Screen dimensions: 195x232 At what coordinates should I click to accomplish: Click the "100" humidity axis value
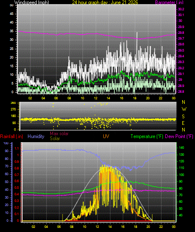pyautogui.click(x=6, y=143)
